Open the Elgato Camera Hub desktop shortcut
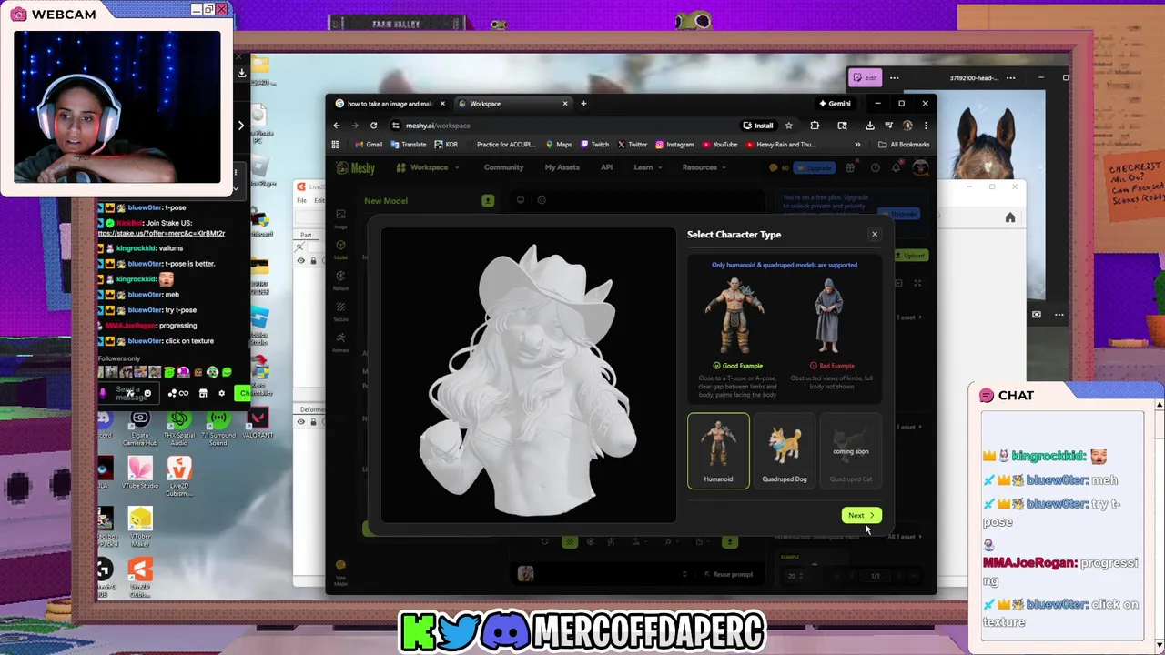This screenshot has height=655, width=1165. 140,428
